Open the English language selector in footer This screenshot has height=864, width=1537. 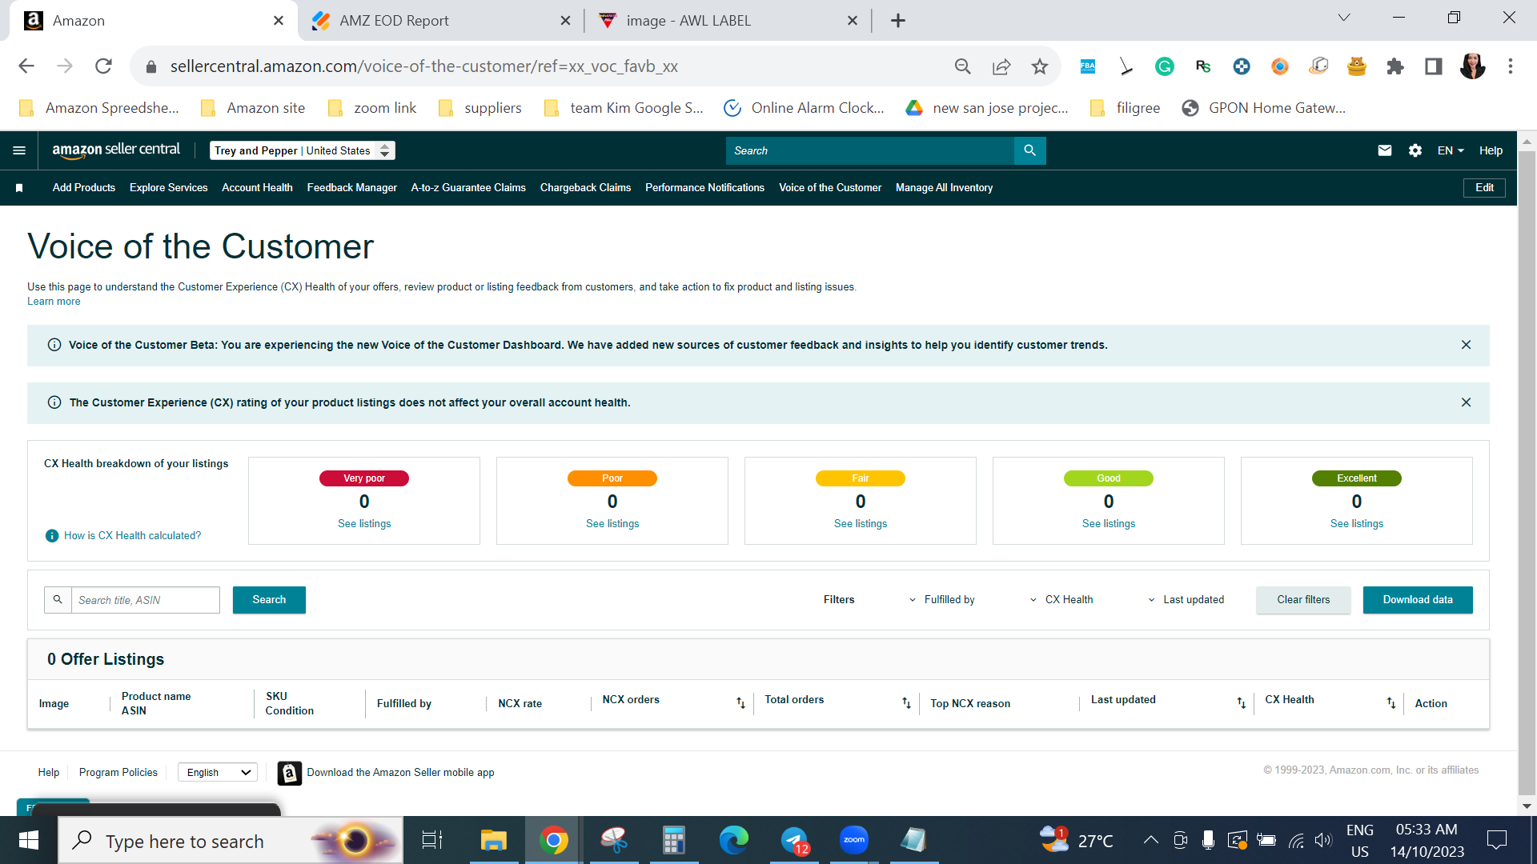[217, 773]
